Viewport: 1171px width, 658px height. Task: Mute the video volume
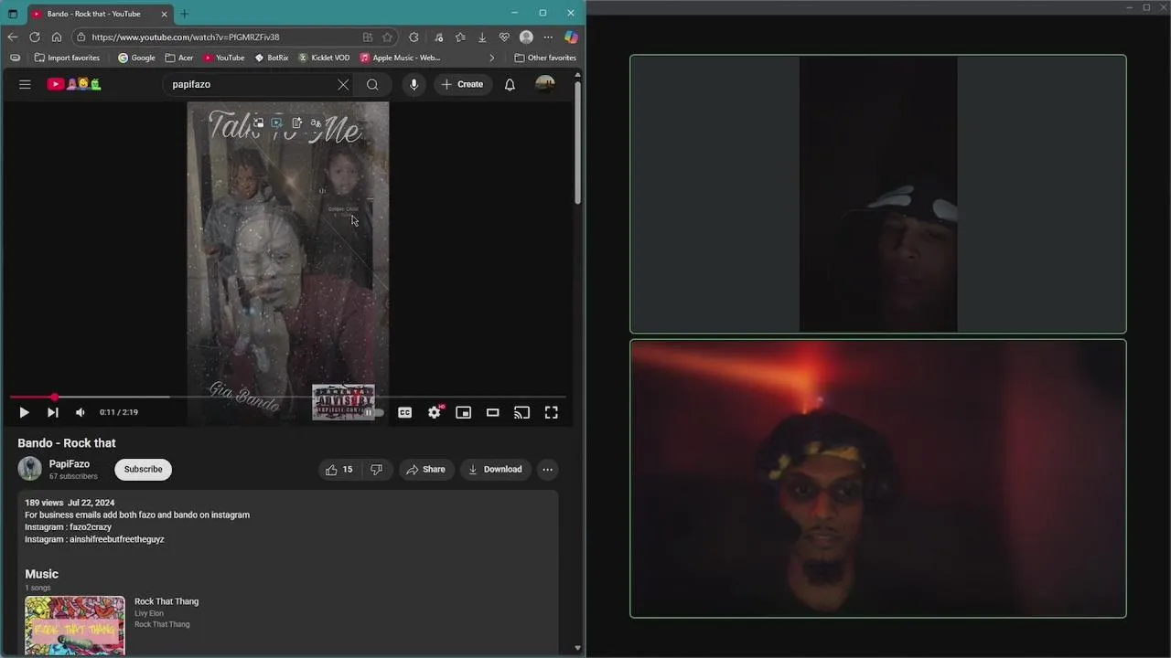click(x=81, y=413)
